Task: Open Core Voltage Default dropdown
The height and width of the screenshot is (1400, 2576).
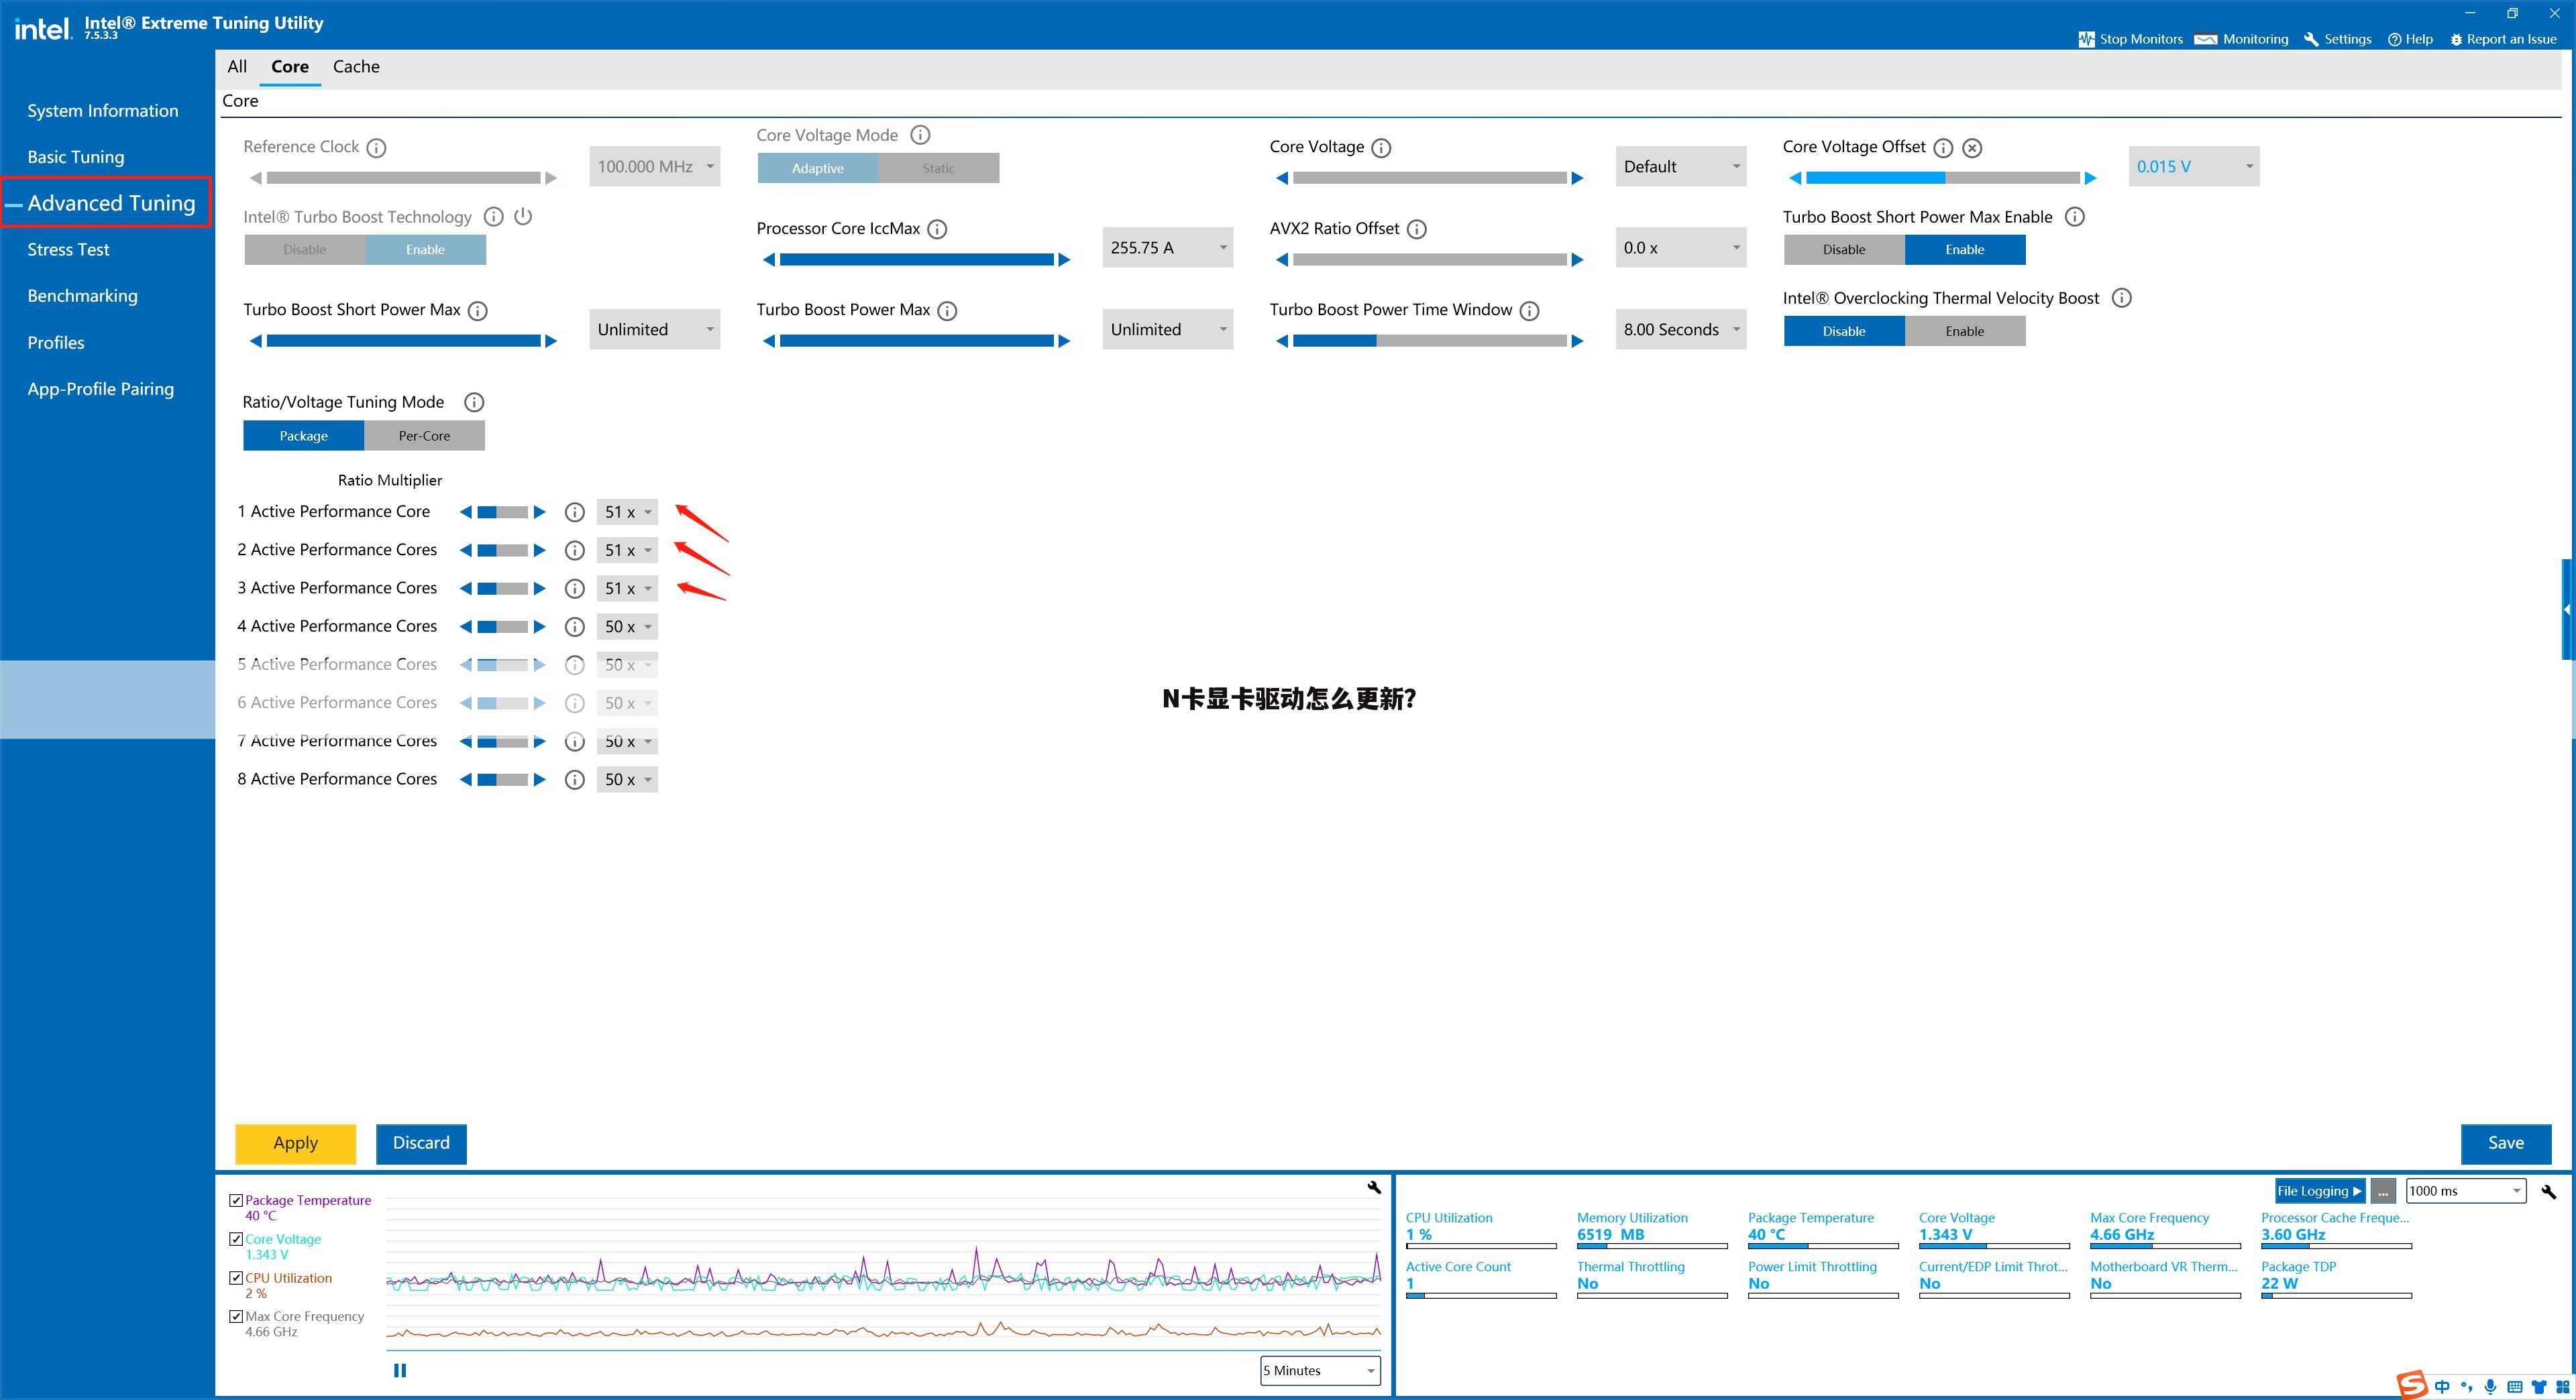Action: coord(1681,167)
